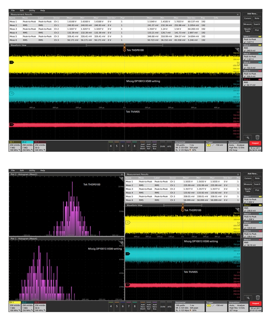Click the Ch 1 ground marker in the top waveform view
271x322 pixels.
11,62
